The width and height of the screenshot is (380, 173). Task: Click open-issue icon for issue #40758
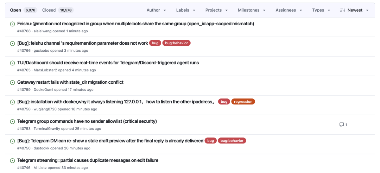[x=12, y=102]
